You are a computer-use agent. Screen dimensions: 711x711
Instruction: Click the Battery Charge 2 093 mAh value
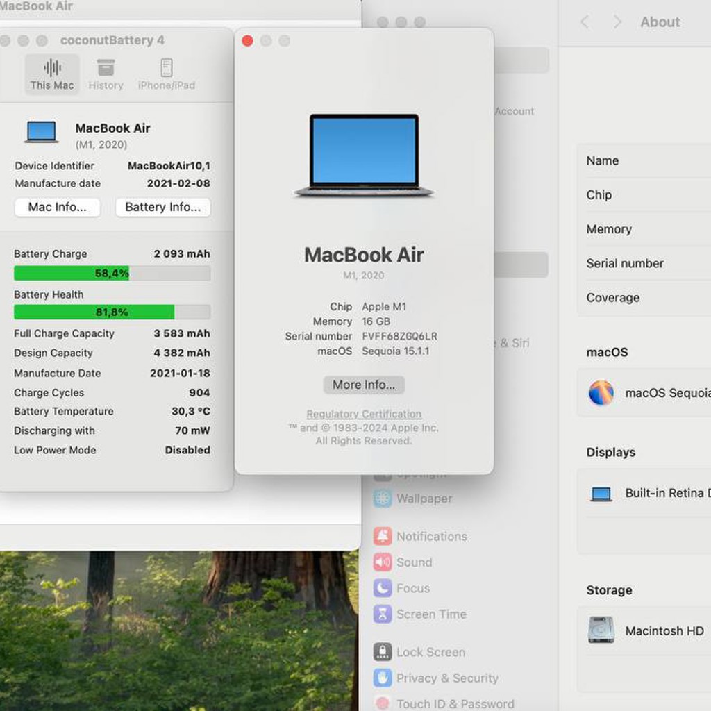click(182, 254)
